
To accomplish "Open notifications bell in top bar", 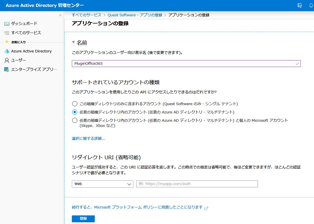I will tap(311, 5).
